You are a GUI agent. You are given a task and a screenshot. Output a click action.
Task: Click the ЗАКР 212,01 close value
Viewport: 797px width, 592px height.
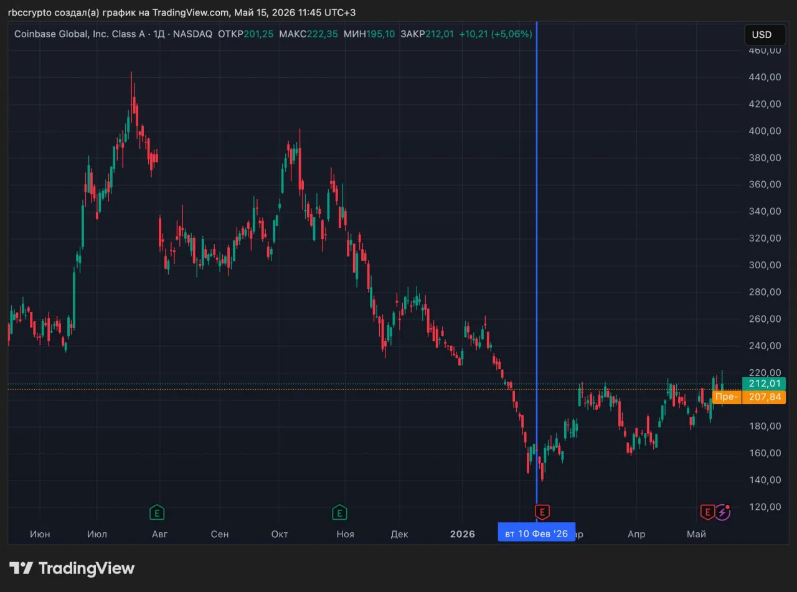pos(427,34)
